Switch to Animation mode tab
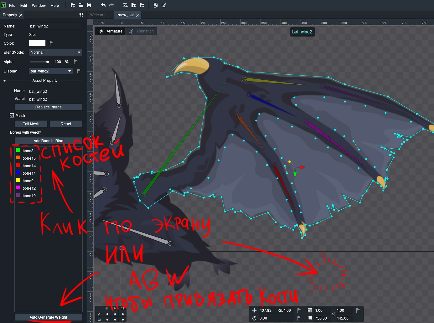This screenshot has width=434, height=323. point(141,31)
